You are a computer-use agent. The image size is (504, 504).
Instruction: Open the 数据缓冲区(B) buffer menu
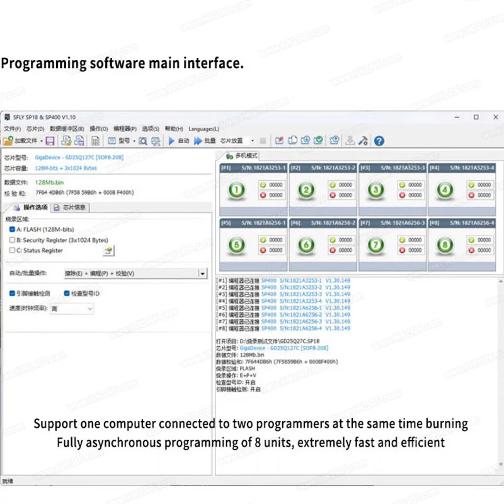(67, 129)
